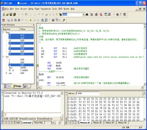Click the binoculars Find icon

87,14
